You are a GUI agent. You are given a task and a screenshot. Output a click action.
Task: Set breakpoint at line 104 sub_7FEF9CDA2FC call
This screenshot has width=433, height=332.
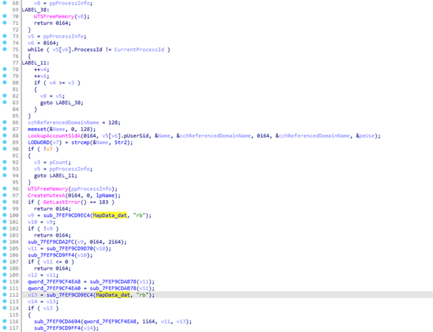pyautogui.click(x=5, y=241)
